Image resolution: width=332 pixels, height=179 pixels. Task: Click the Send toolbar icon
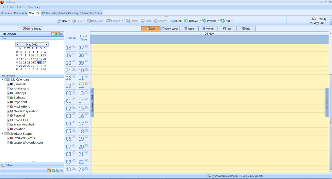coord(173,21)
